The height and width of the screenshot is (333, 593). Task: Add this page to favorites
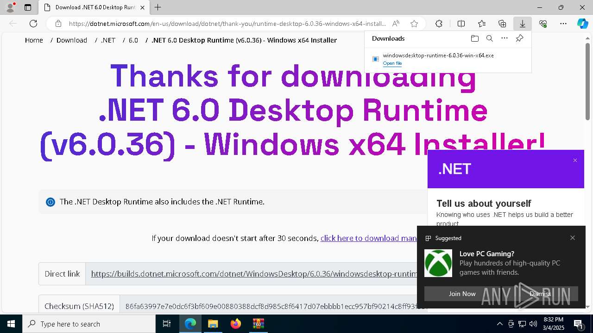click(x=414, y=24)
